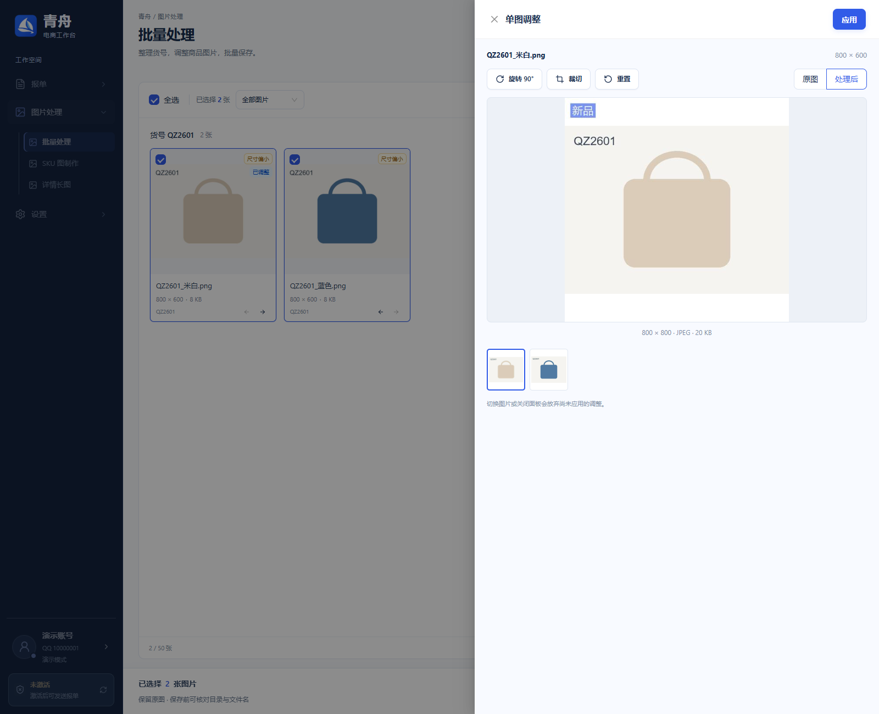Image resolution: width=879 pixels, height=714 pixels.
Task: Collapse the 图片处理 sidebar section
Action: pyautogui.click(x=61, y=112)
